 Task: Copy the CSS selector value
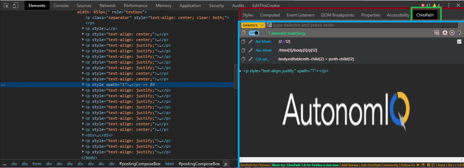point(243,59)
